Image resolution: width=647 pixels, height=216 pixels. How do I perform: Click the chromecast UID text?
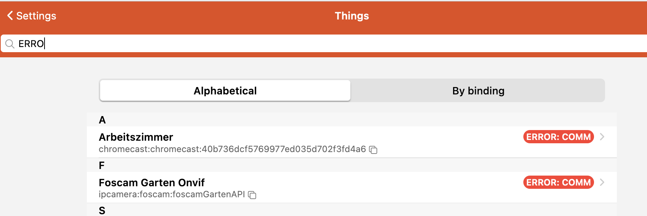click(232, 149)
